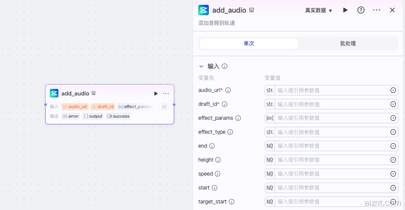Viewport: 405px width, 210px height.
Task: Expand hidden input tags on canvas node
Action: coord(164,107)
